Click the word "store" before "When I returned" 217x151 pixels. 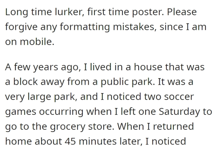(101, 127)
